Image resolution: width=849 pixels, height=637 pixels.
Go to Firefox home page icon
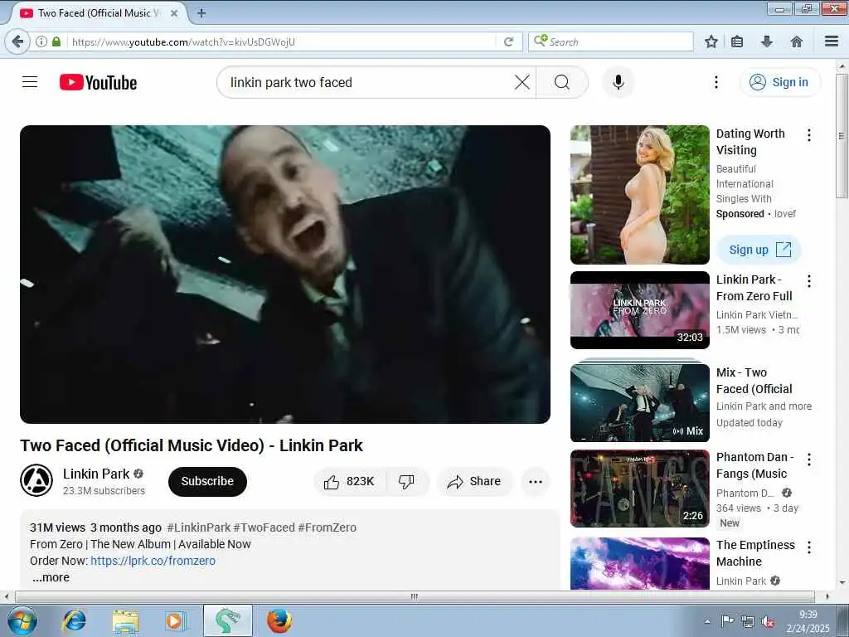point(797,41)
